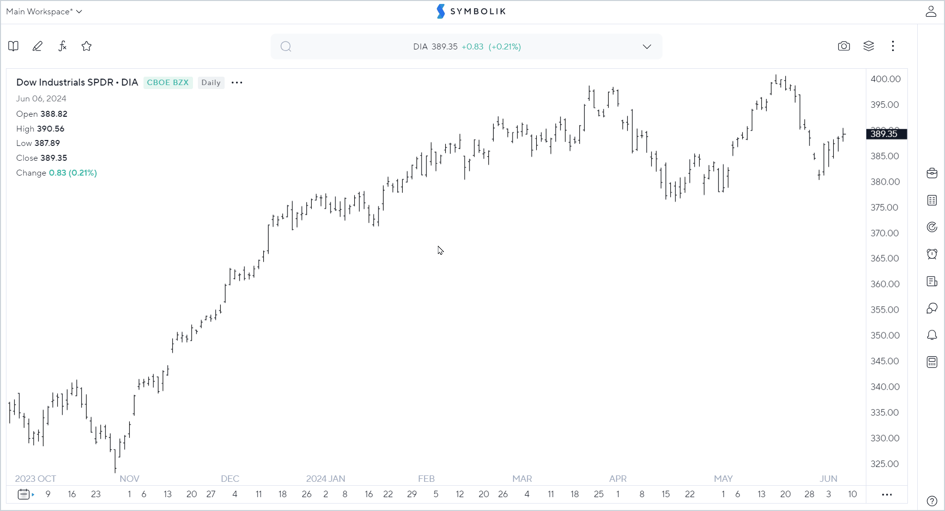The image size is (945, 511).
Task: Click the star favorites icon
Action: (87, 46)
